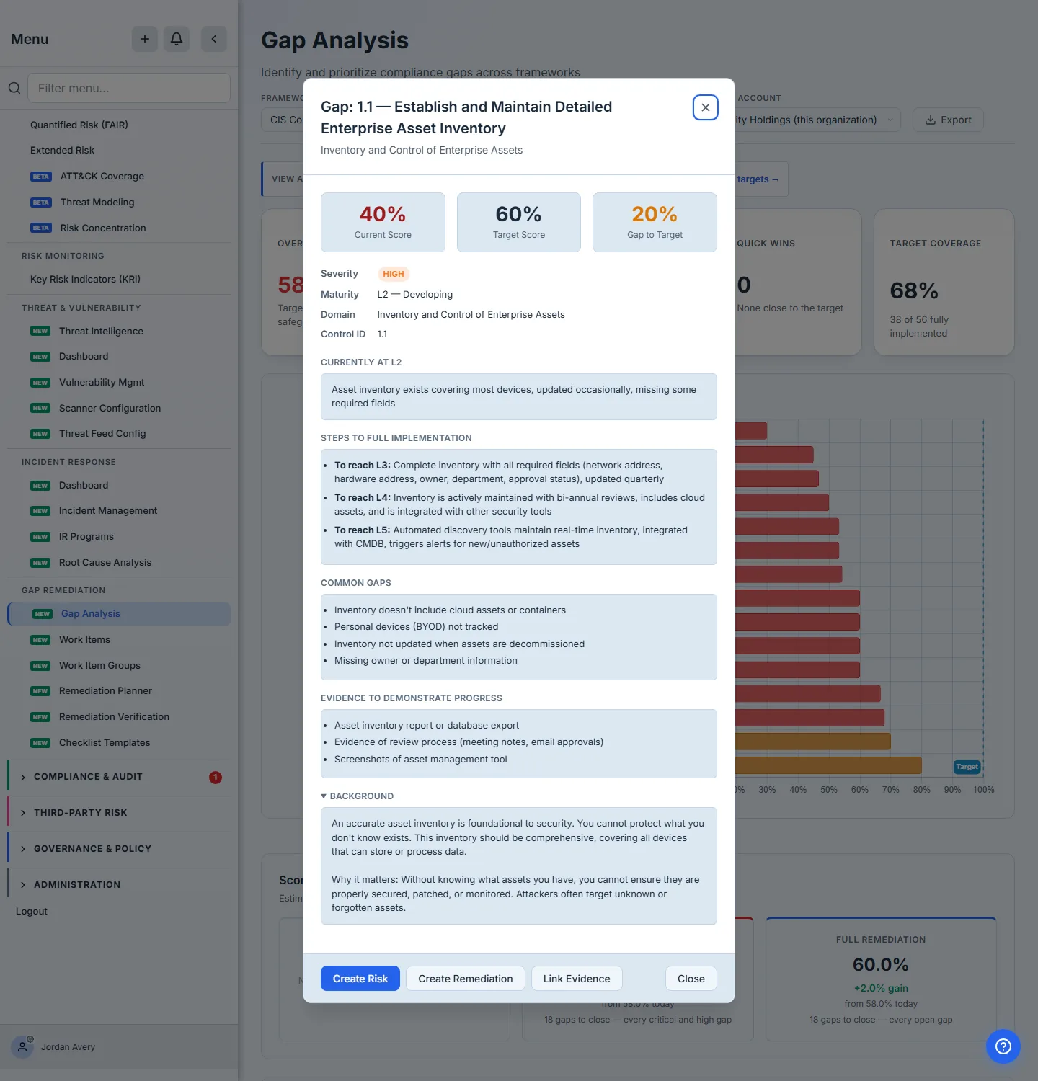1038x1081 pixels.
Task: Click the NEW badge beside Root Cause Analysis
Action: (40, 563)
